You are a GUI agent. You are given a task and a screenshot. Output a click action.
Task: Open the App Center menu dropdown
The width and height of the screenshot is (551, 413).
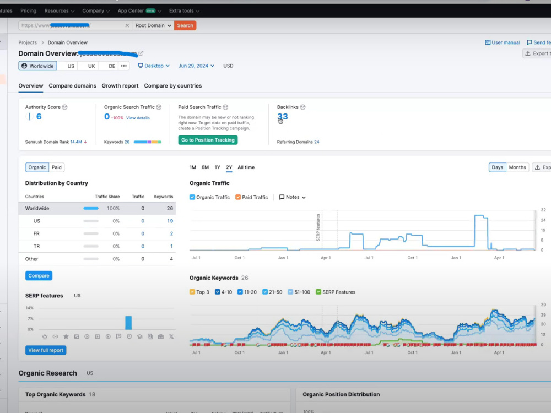point(139,11)
